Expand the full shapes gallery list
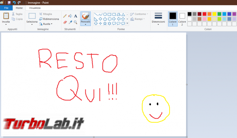This screenshot has width=237, height=138. [x=127, y=23]
